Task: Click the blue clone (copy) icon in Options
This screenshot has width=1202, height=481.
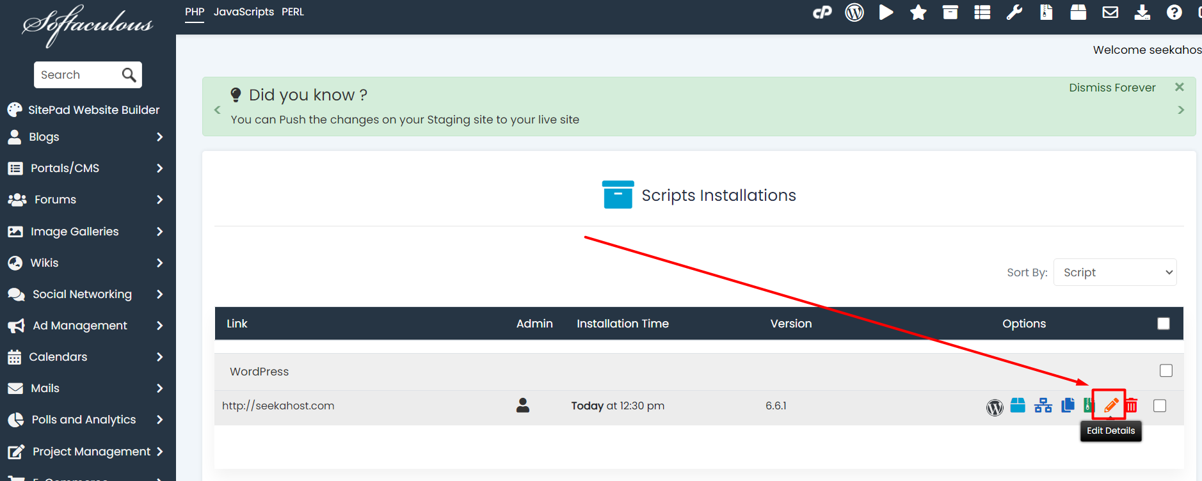Action: (x=1068, y=406)
